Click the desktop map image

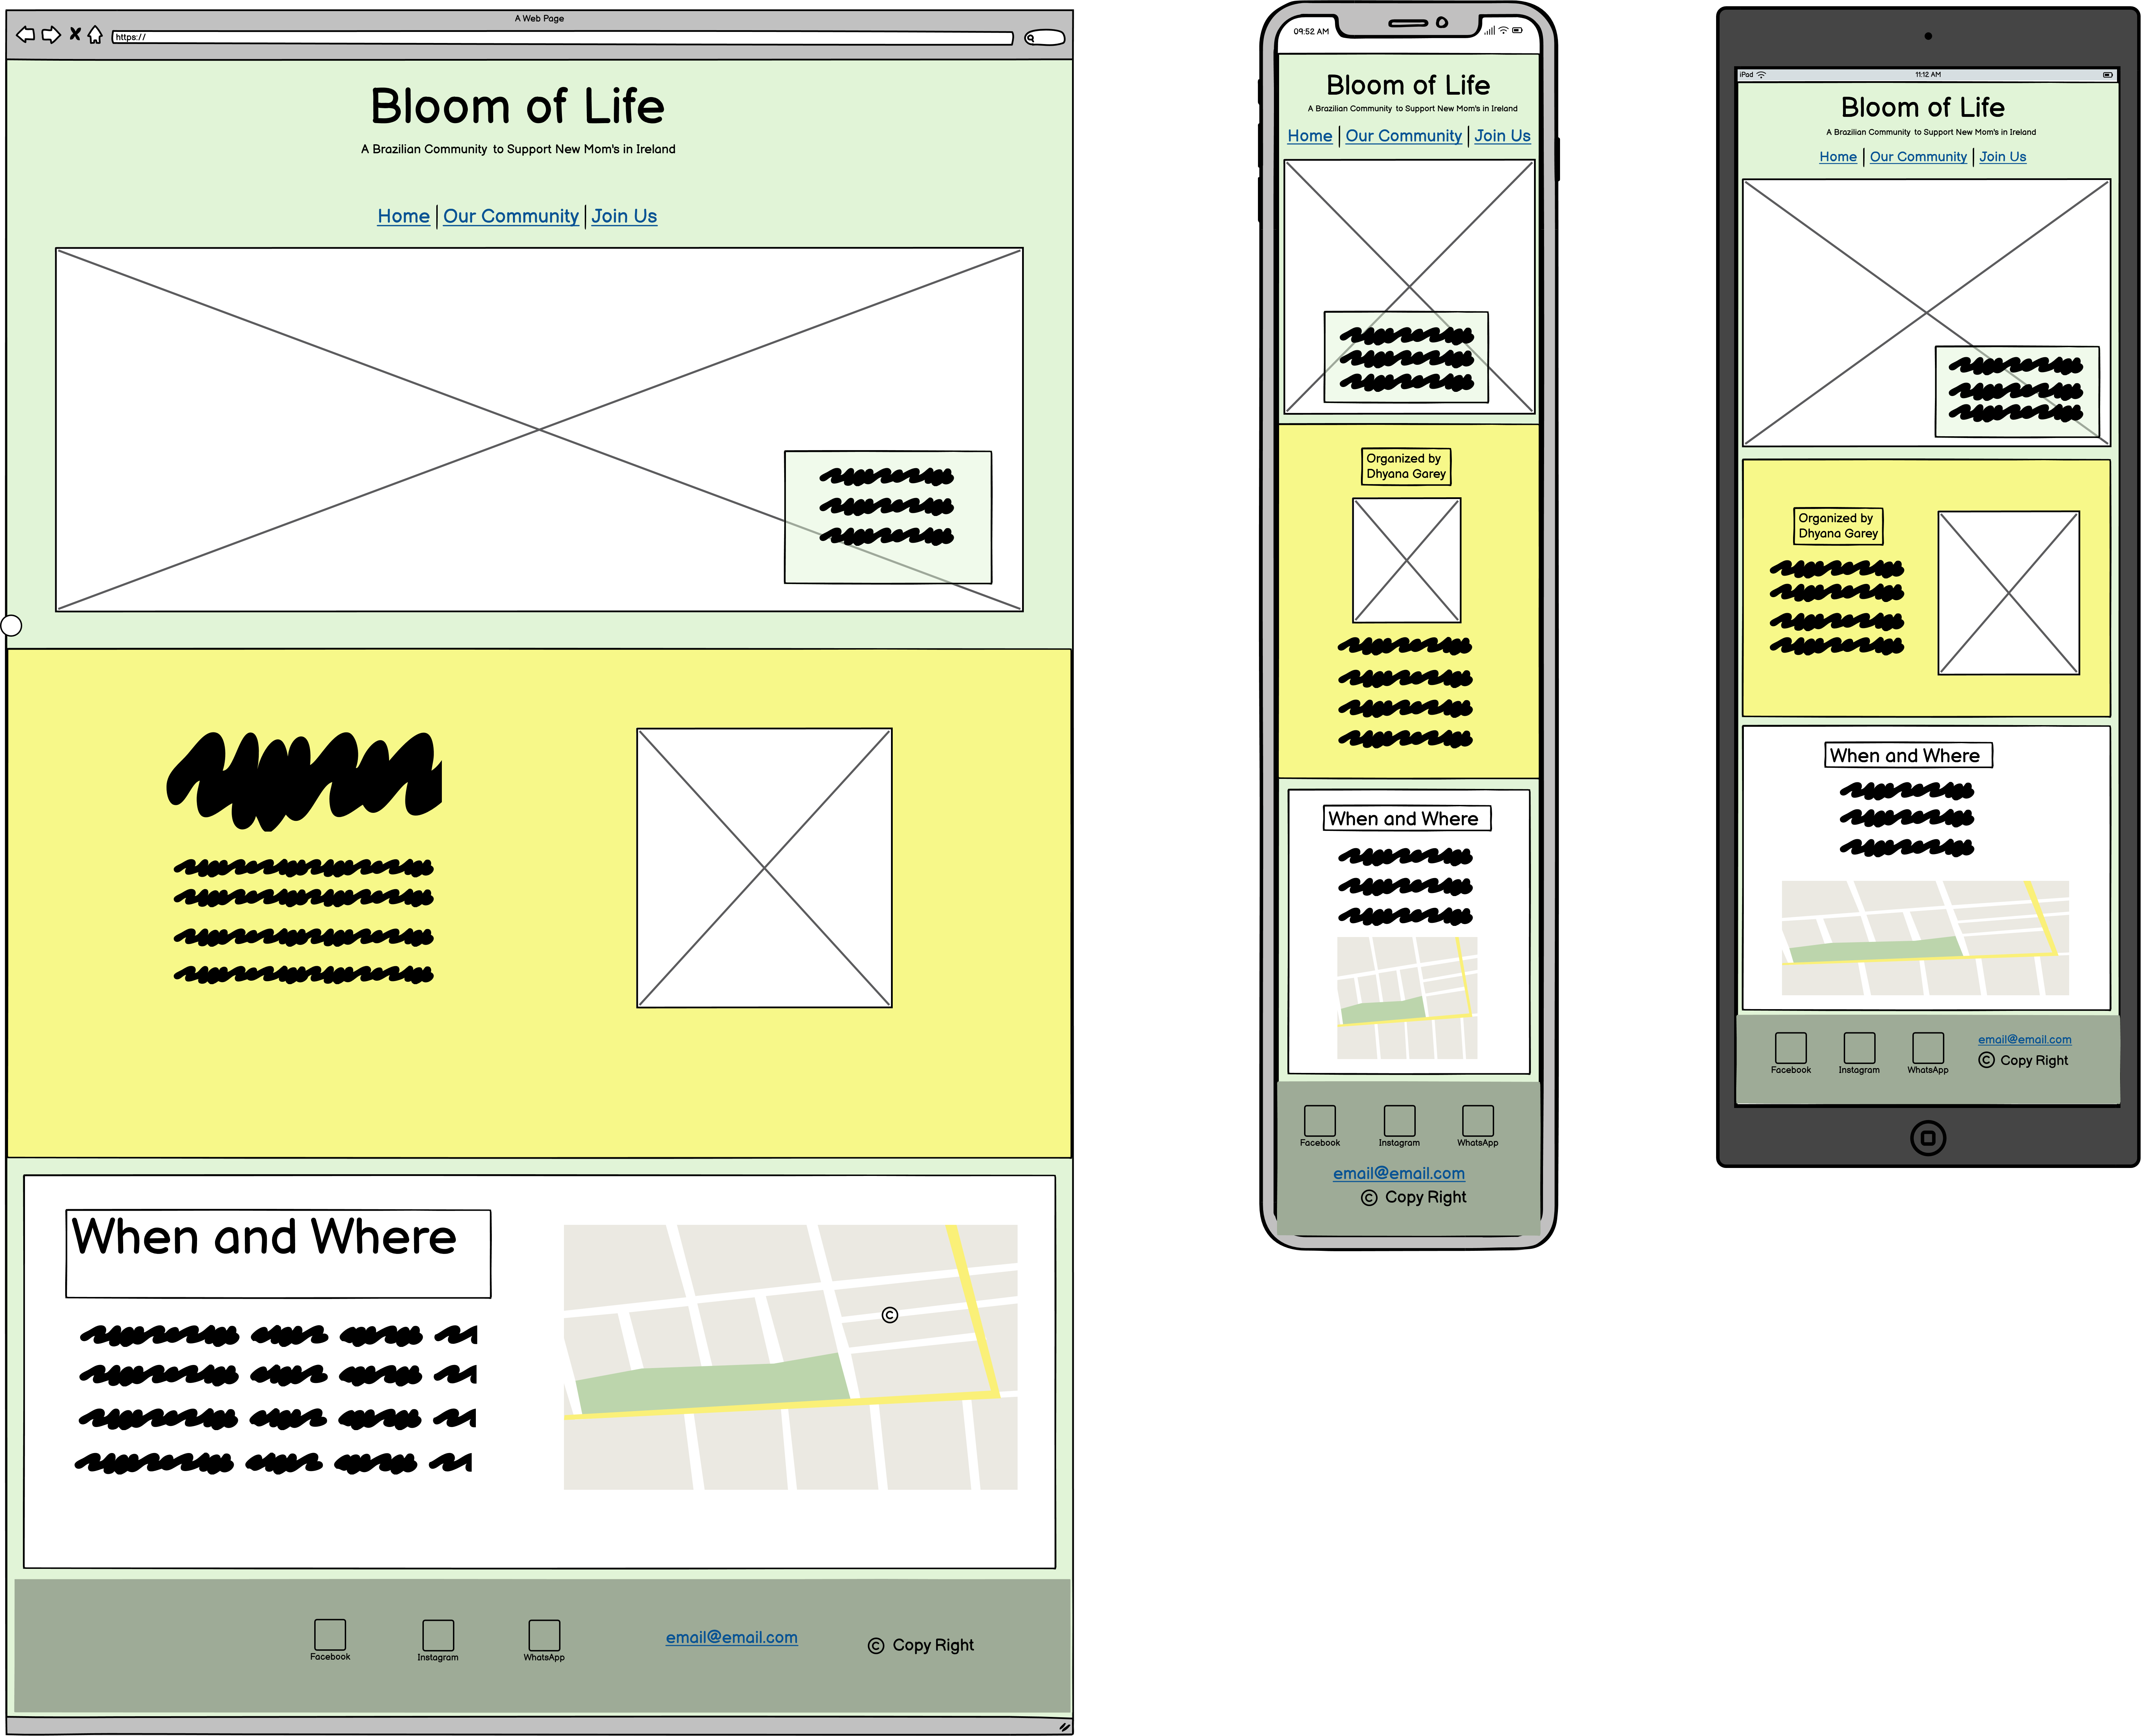pos(790,1357)
